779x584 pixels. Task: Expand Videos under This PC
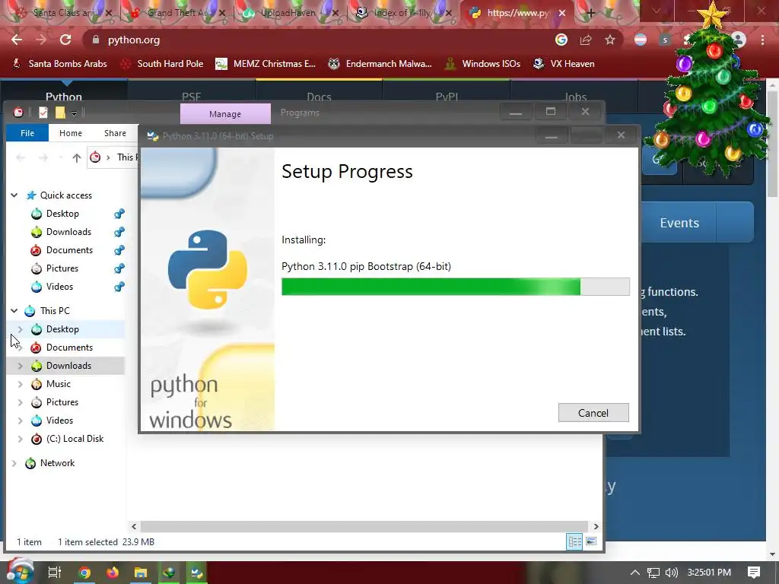pos(21,421)
